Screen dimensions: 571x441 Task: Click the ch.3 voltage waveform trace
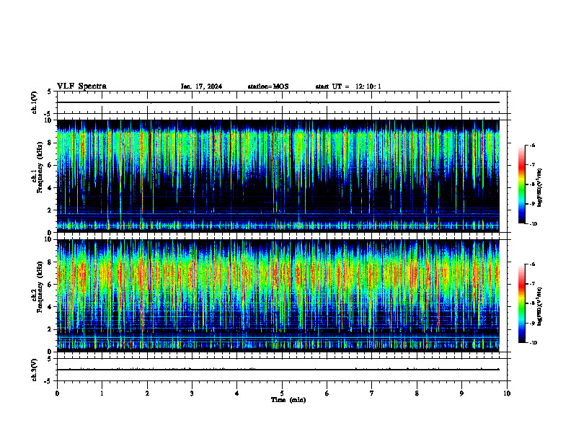[278, 370]
